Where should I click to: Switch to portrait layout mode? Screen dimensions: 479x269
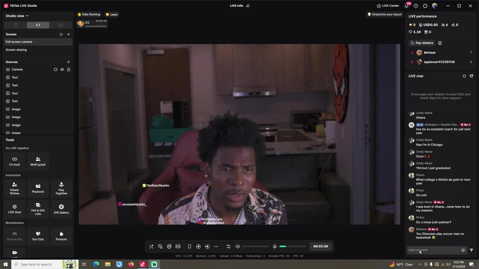click(x=15, y=25)
